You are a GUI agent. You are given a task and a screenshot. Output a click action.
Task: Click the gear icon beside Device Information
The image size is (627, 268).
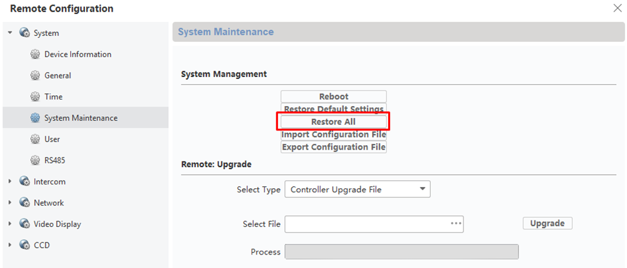35,55
